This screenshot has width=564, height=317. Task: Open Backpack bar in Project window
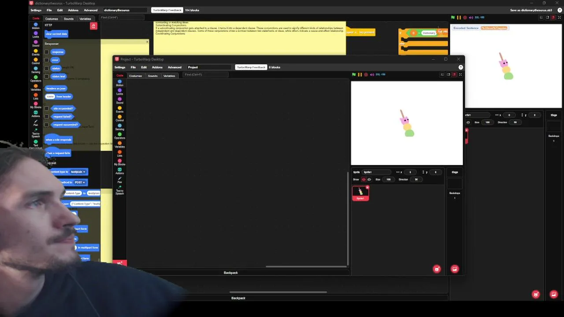tap(231, 273)
